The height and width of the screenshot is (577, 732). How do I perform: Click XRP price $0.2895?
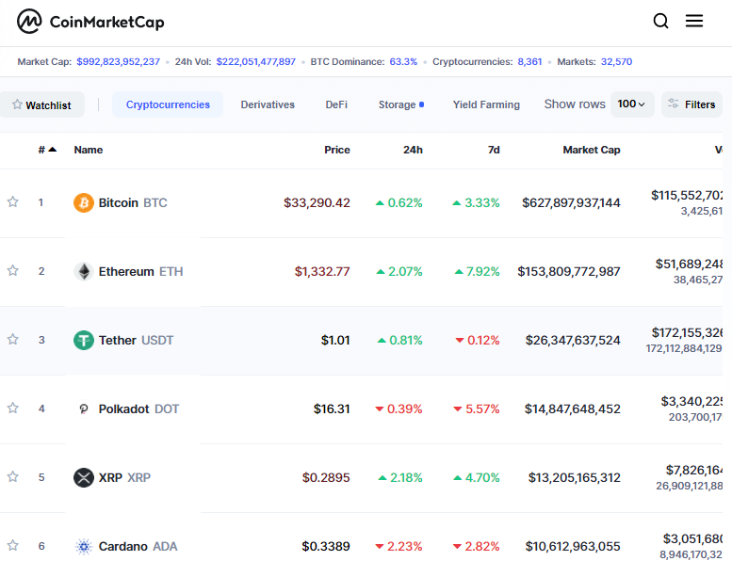[x=326, y=477]
